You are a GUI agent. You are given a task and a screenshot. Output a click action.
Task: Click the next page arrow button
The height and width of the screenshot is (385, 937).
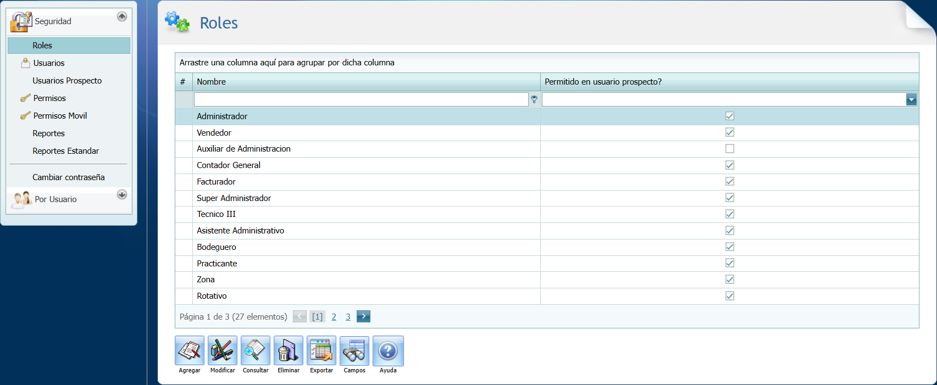click(x=363, y=316)
